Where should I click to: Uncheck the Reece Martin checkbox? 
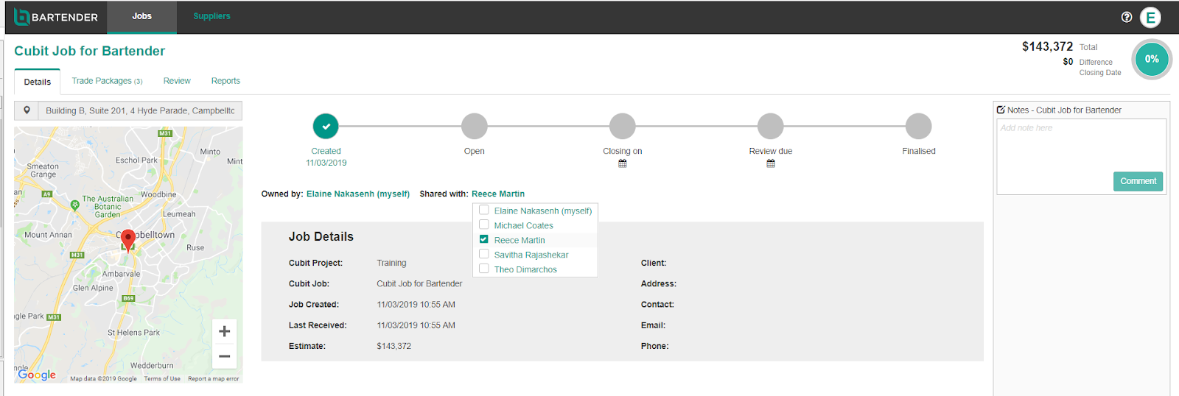484,239
